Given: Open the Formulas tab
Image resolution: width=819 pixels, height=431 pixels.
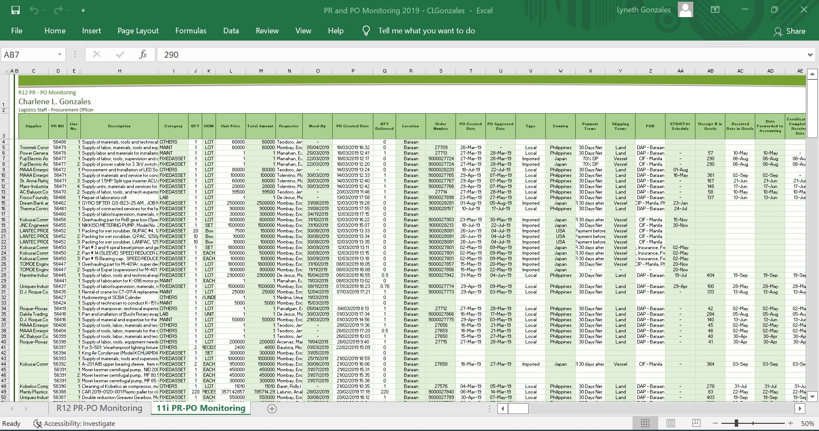Looking at the screenshot, I should point(191,31).
